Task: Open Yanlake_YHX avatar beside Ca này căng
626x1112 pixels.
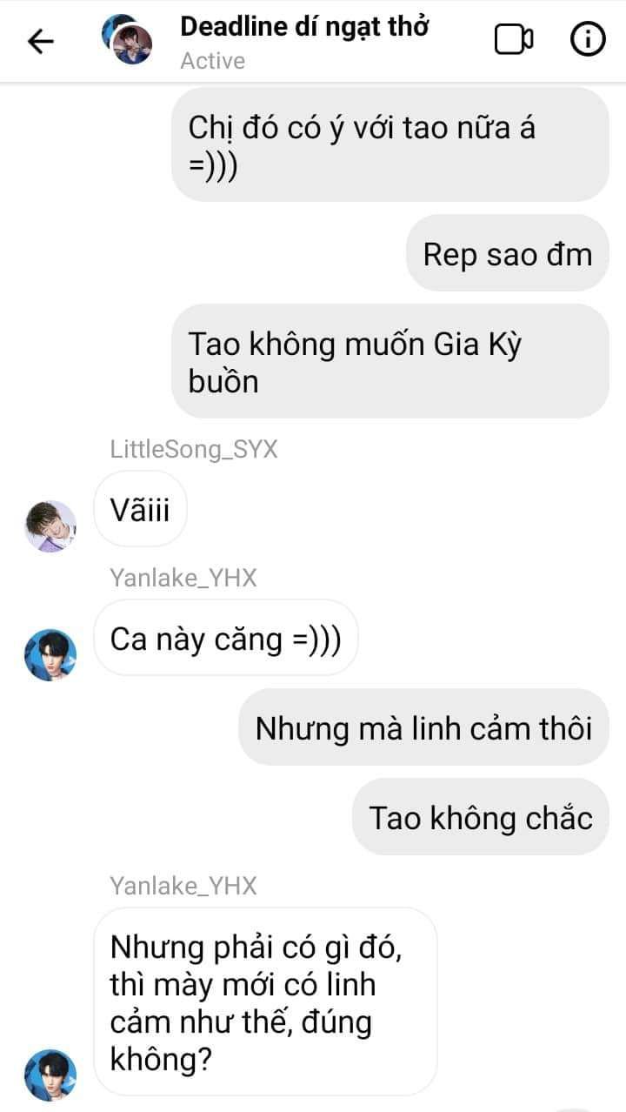Action: [50, 655]
